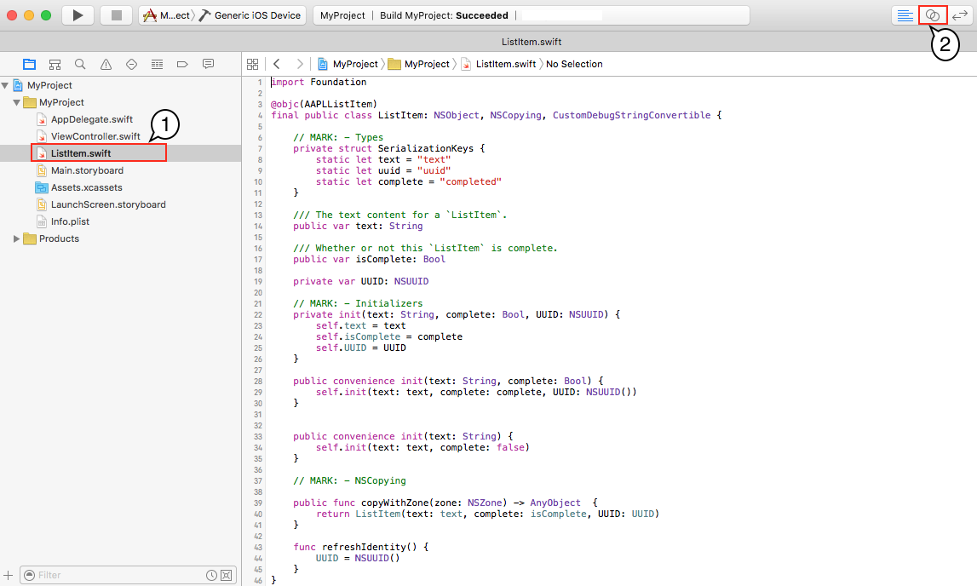Switch to the Version editor

click(x=959, y=14)
